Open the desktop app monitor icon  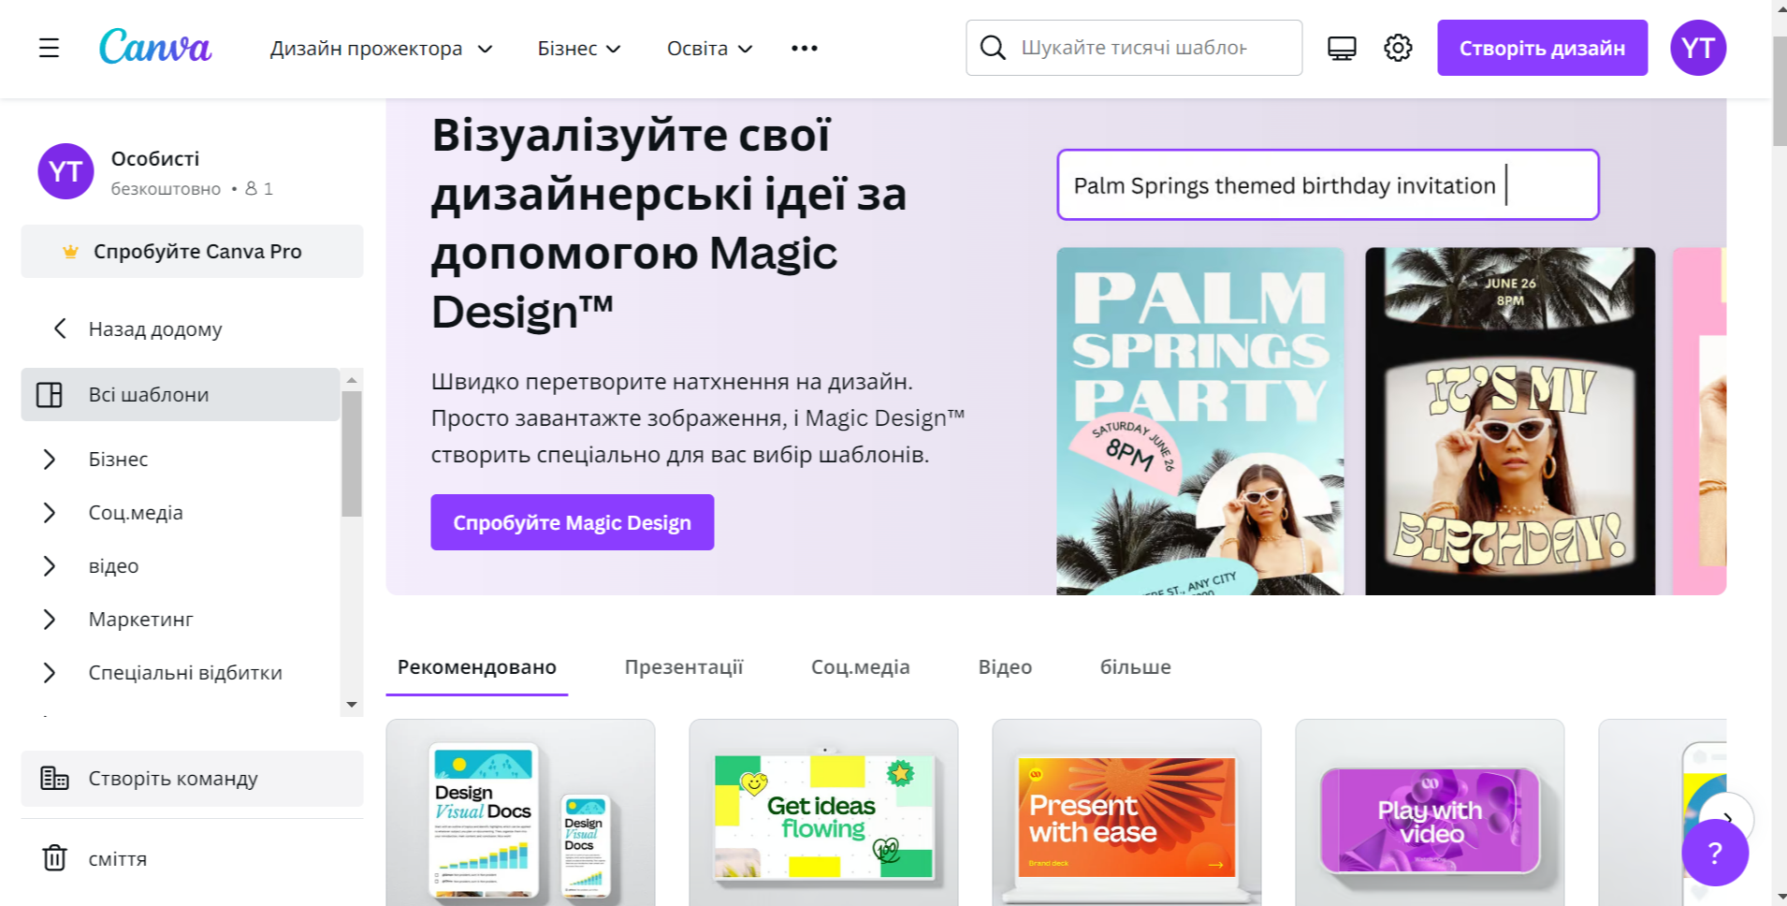tap(1342, 48)
